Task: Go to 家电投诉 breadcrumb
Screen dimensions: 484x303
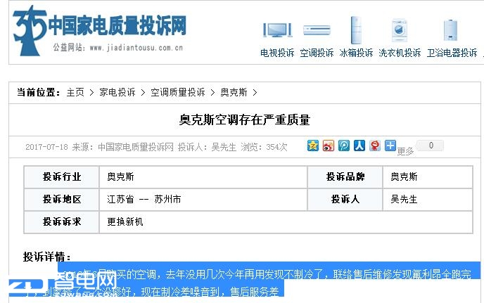Action: tap(117, 92)
